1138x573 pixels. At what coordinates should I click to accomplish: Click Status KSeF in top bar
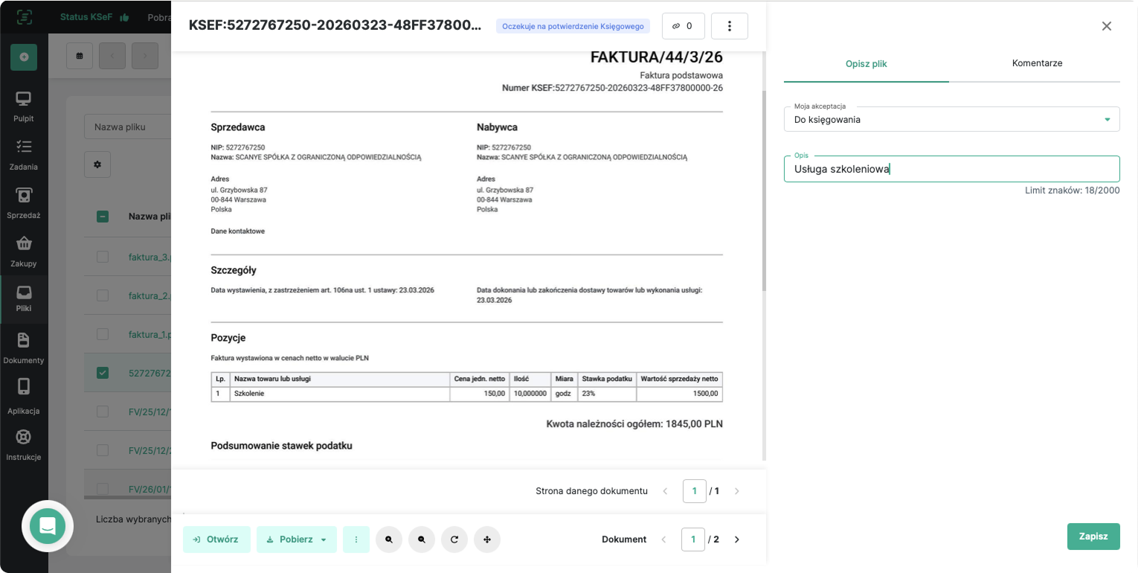point(93,16)
